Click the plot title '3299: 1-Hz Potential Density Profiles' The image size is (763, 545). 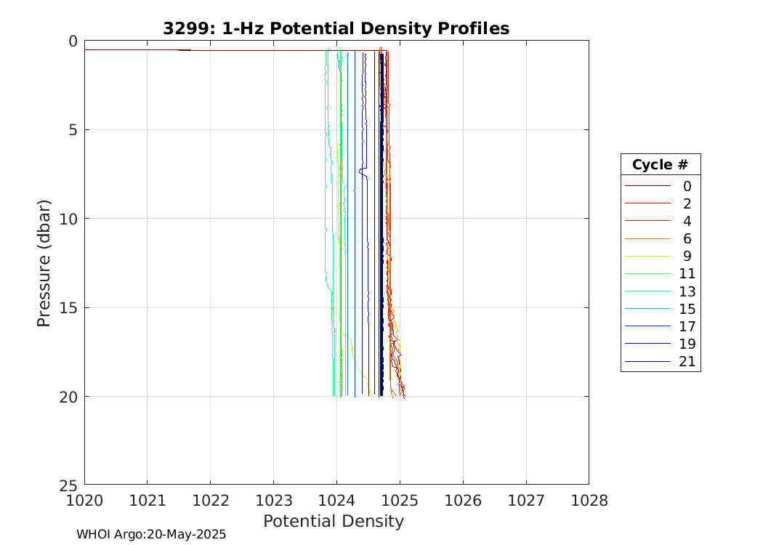coord(336,28)
